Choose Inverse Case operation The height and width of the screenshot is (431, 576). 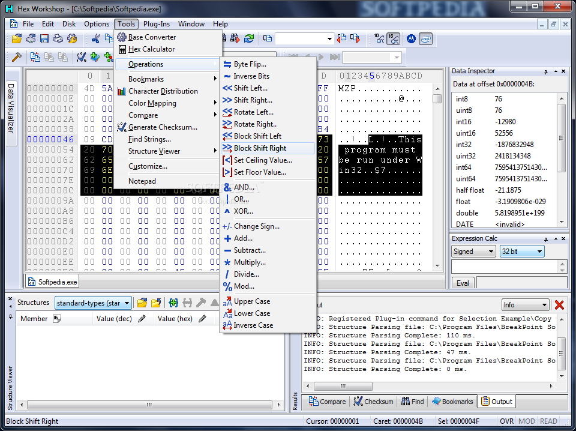[268, 325]
